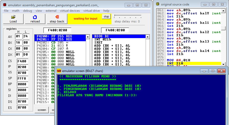This screenshot has height=125, width=229.
Task: Click the screen button
Action: (x=42, y=110)
